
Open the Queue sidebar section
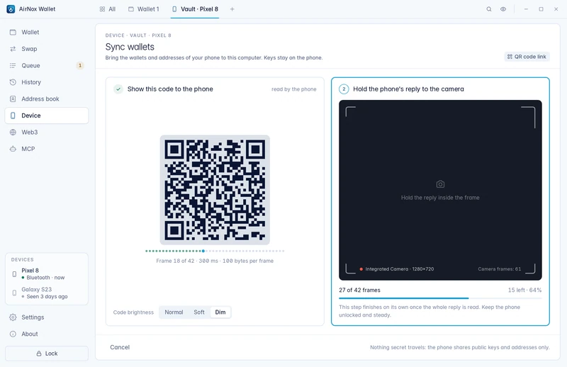click(47, 65)
